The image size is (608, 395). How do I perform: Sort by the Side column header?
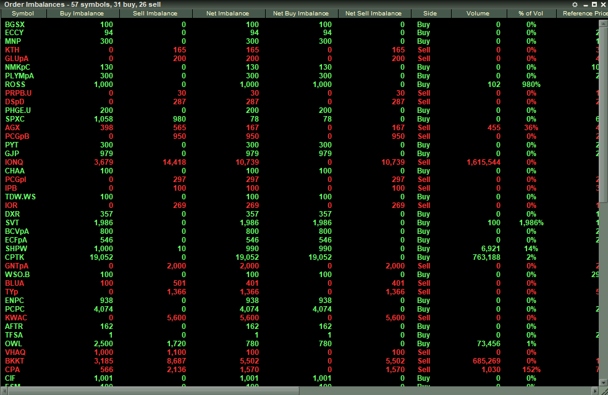(430, 14)
